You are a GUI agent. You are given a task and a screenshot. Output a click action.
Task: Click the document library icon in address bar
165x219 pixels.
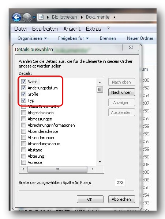41,17
